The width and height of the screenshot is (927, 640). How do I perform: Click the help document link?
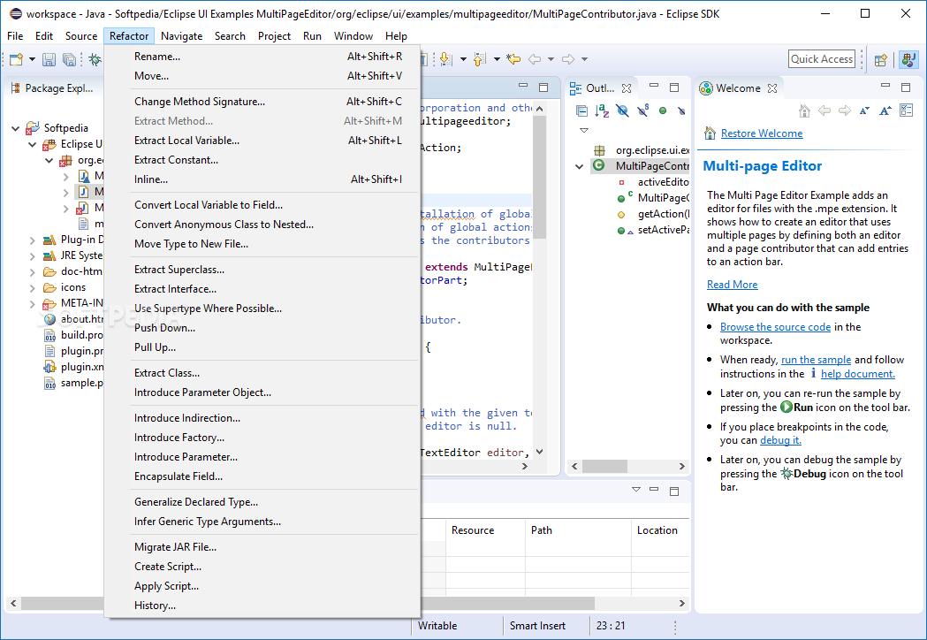pos(858,374)
